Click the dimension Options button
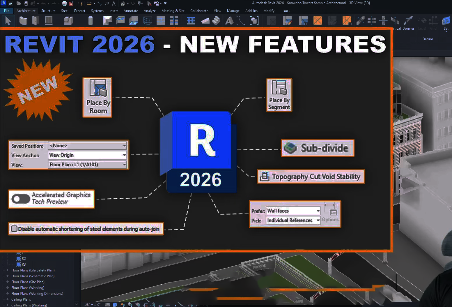Image resolution: width=452 pixels, height=307 pixels. pos(330,213)
